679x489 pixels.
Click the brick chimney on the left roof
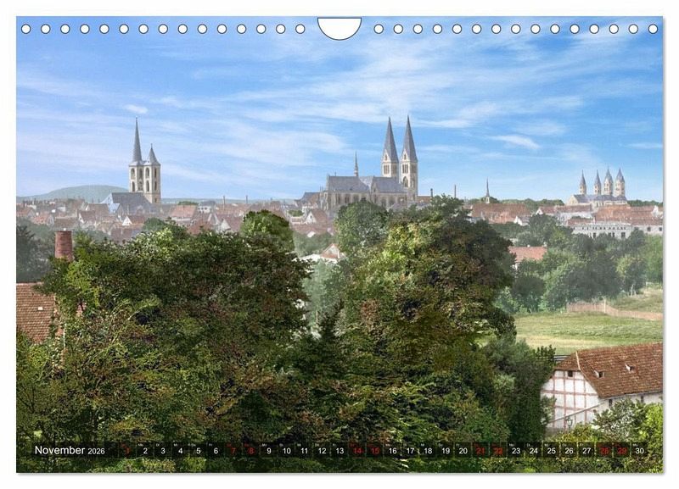[x=64, y=245]
